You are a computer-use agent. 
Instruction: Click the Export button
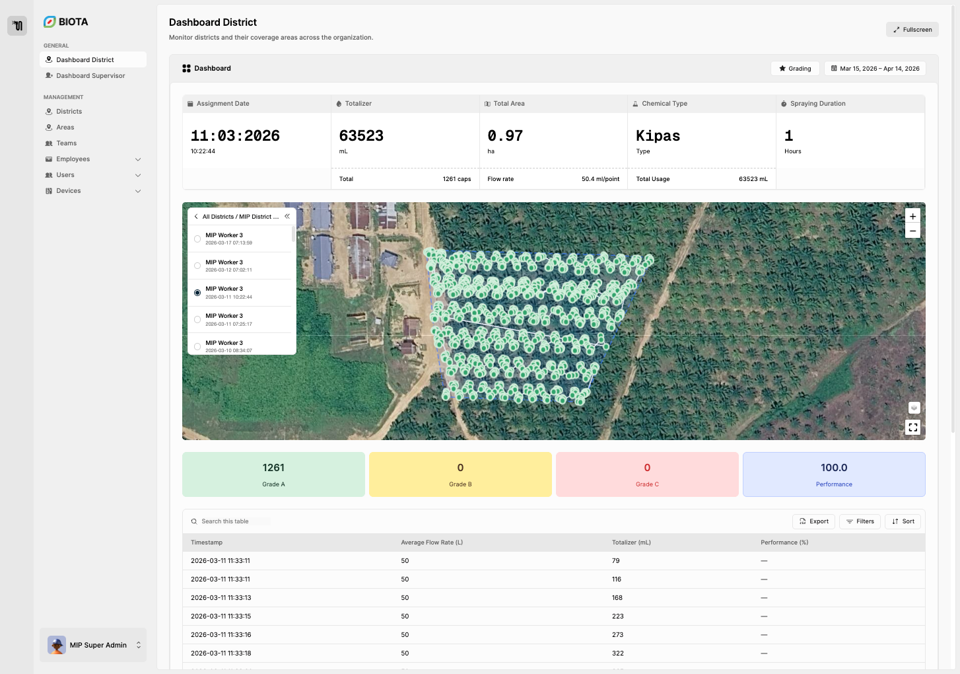pos(813,521)
